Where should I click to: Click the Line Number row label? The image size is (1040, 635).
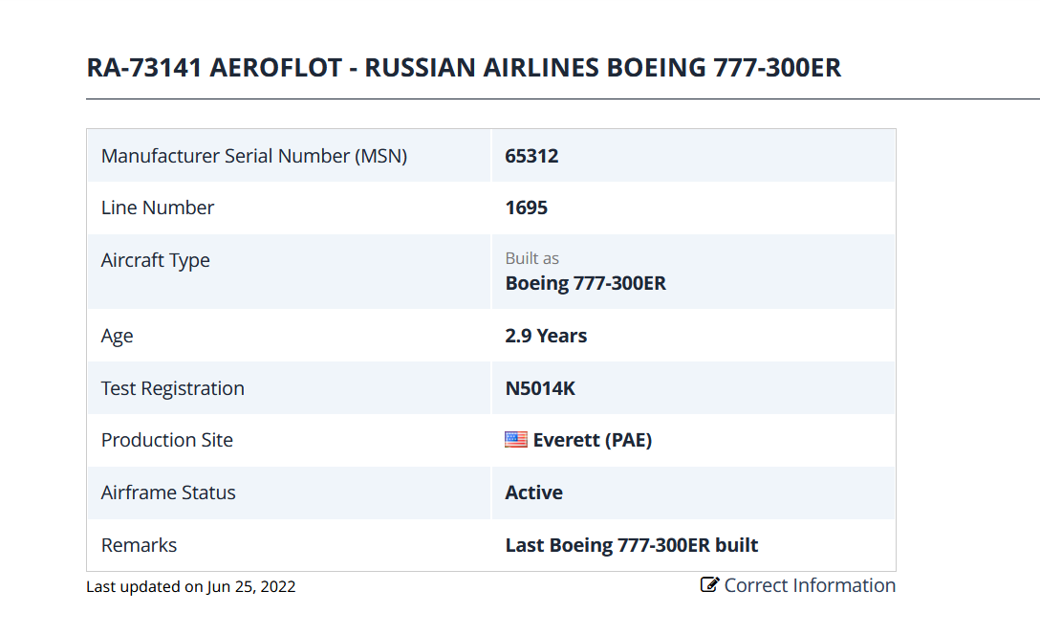point(158,208)
